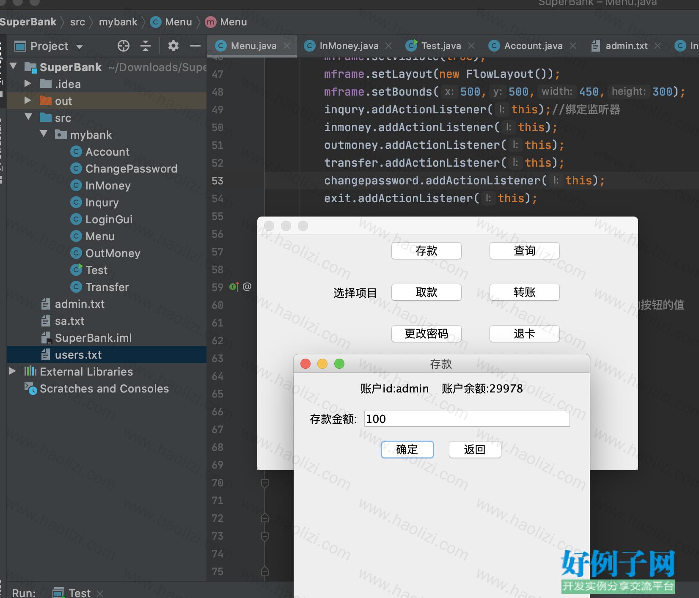Click the 返回 button in the deposit dialog
The image size is (699, 598).
tap(475, 450)
